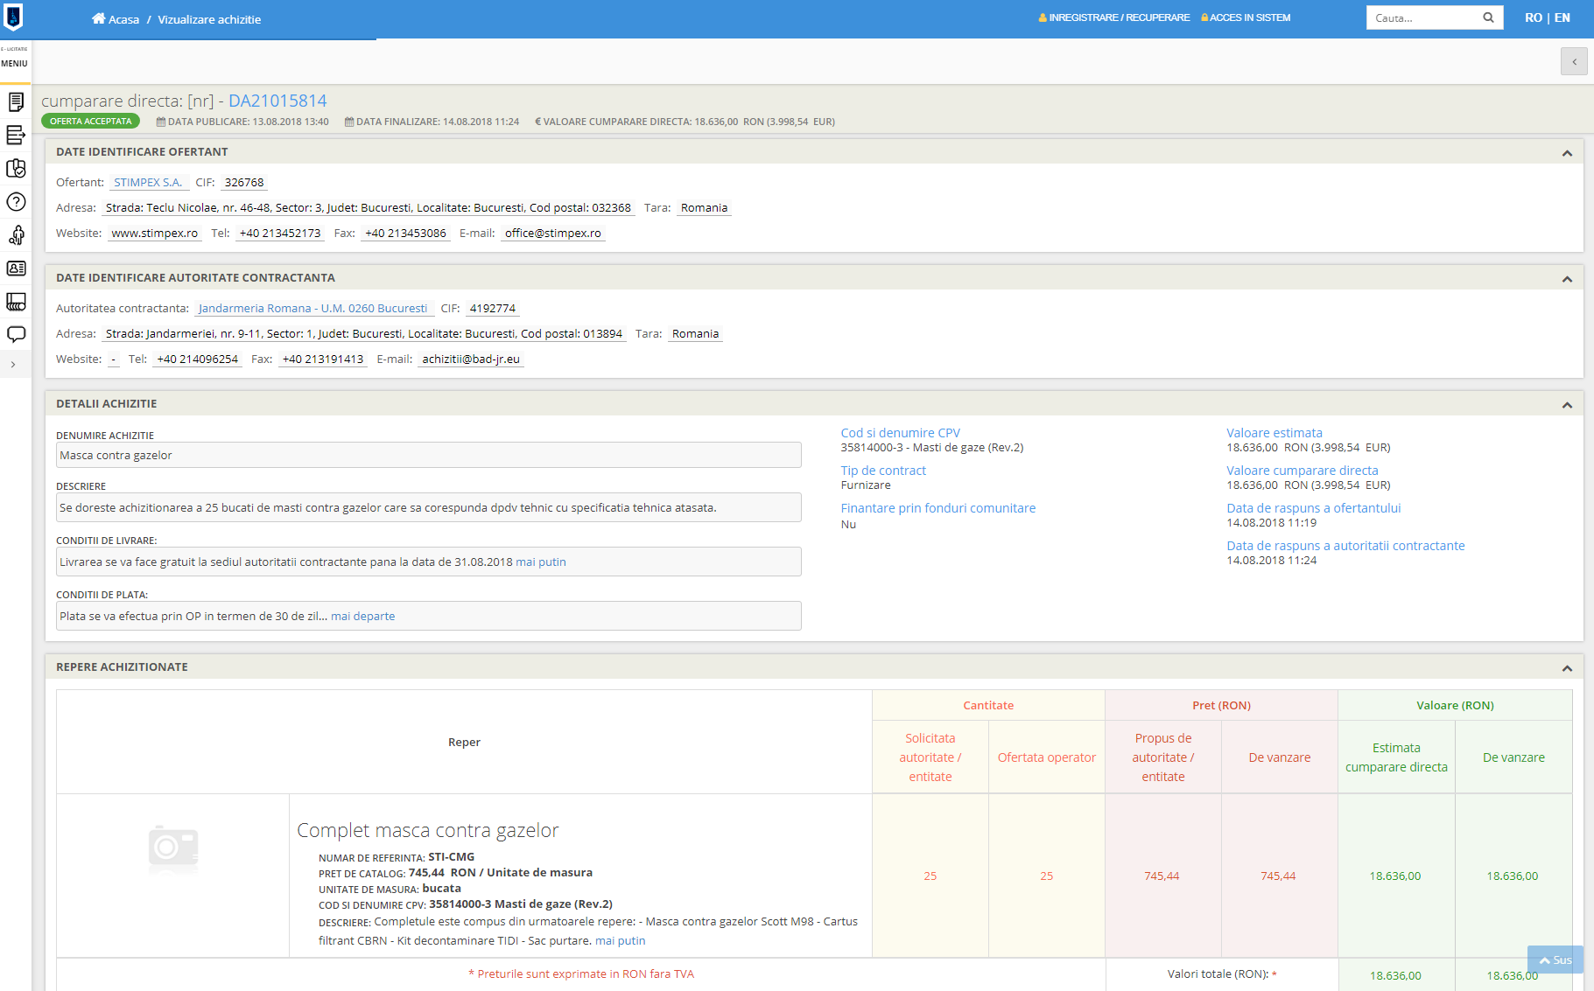
Task: Collapse the Date Identificare Ofertant section
Action: tap(1567, 153)
